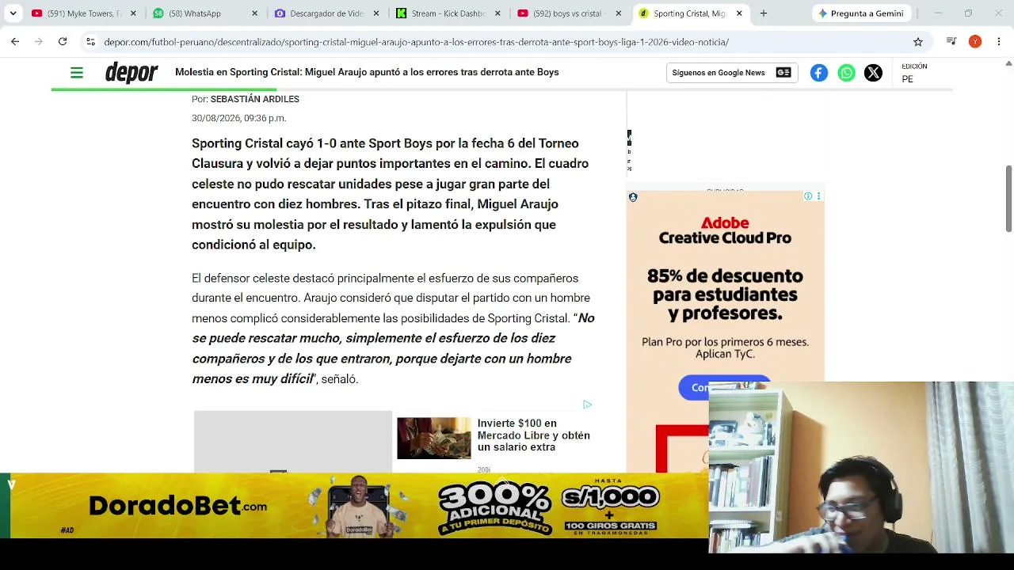Go forward in browser history
Image resolution: width=1014 pixels, height=570 pixels.
(39, 42)
